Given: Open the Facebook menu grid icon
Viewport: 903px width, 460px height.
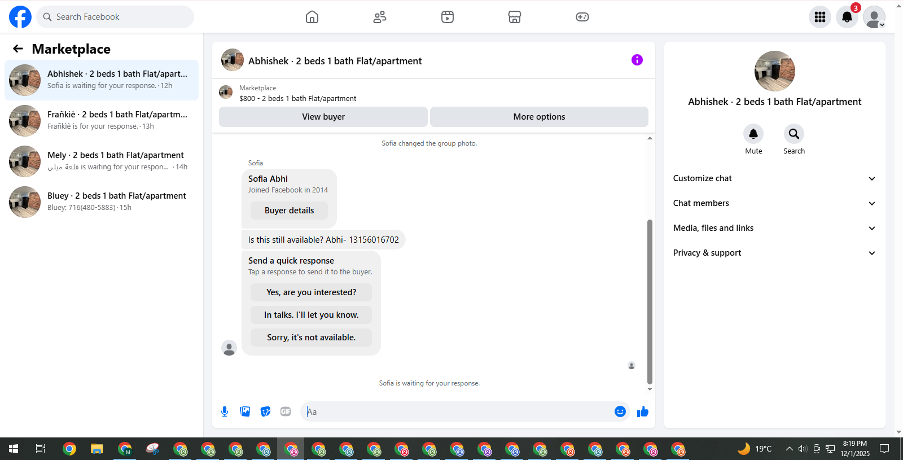Looking at the screenshot, I should [x=820, y=17].
